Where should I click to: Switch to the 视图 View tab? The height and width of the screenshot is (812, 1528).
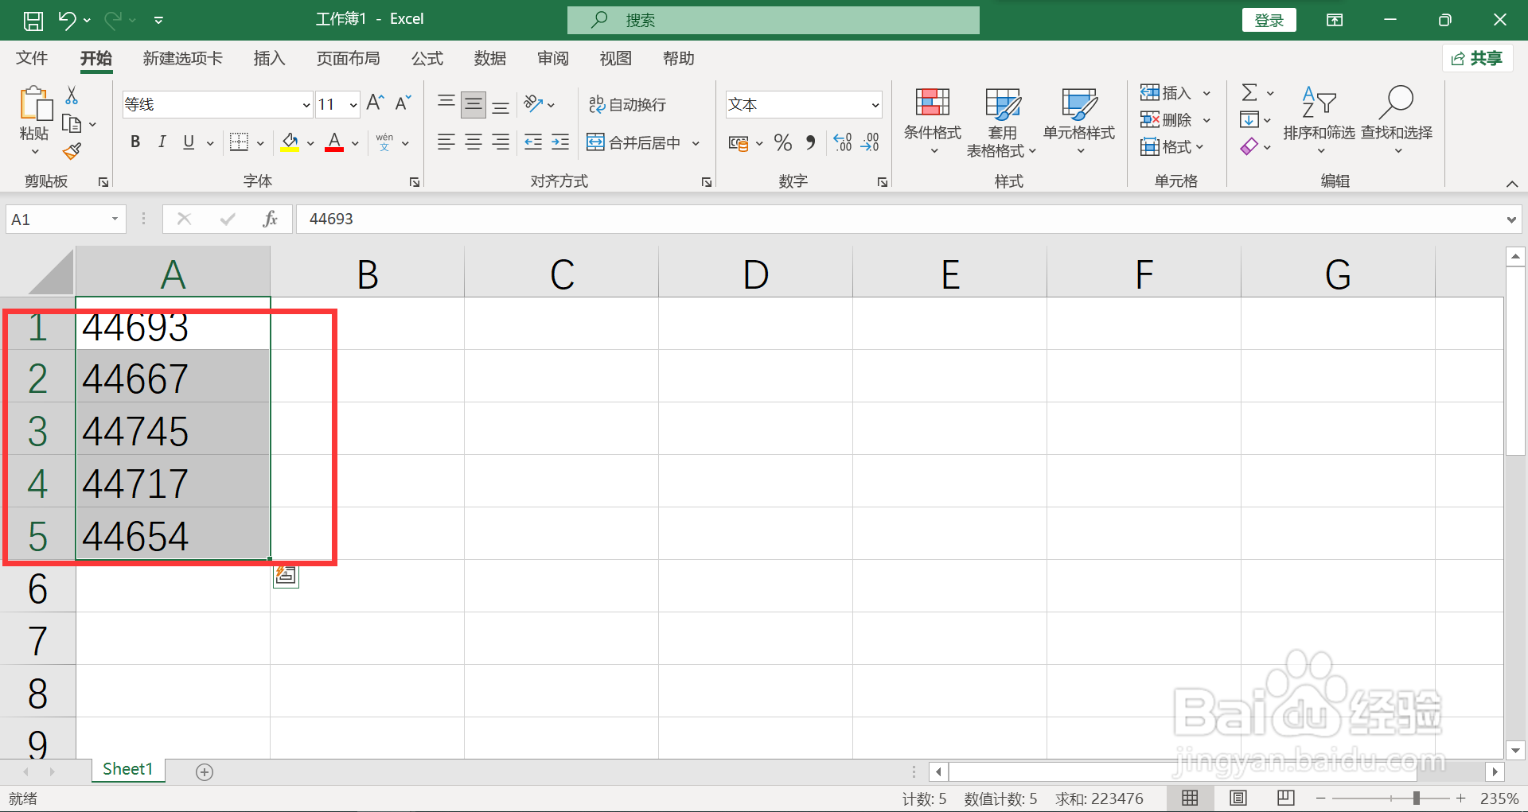point(616,58)
